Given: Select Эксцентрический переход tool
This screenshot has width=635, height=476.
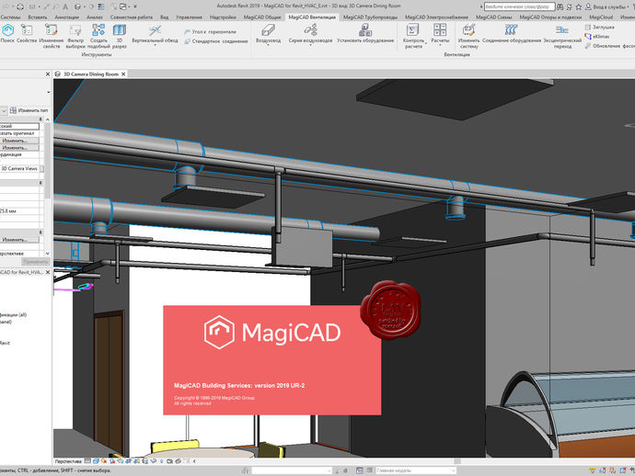Looking at the screenshot, I should [562, 36].
